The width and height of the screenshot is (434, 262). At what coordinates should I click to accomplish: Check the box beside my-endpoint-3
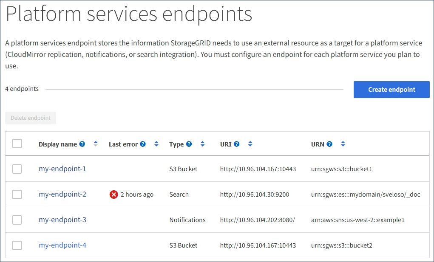[x=17, y=220]
